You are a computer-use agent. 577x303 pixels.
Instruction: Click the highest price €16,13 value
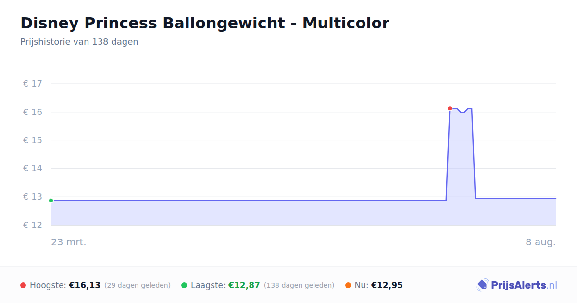(x=85, y=285)
